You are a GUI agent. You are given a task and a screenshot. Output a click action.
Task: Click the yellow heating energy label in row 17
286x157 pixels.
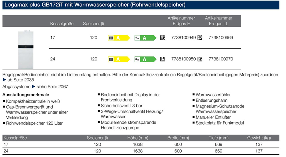119,38
